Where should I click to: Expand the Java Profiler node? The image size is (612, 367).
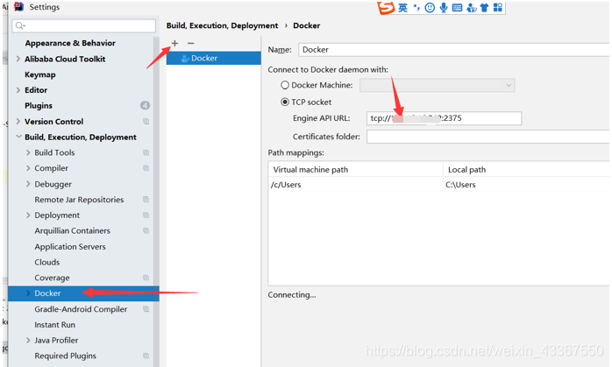(x=28, y=340)
